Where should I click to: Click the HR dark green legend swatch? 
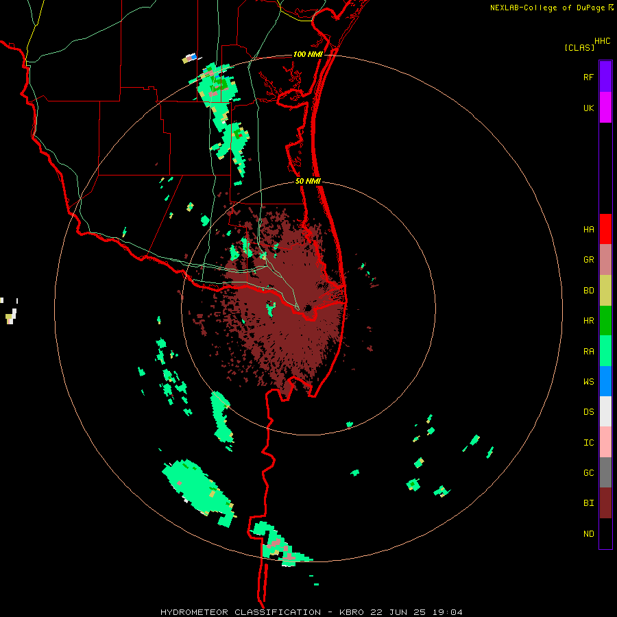(605, 321)
